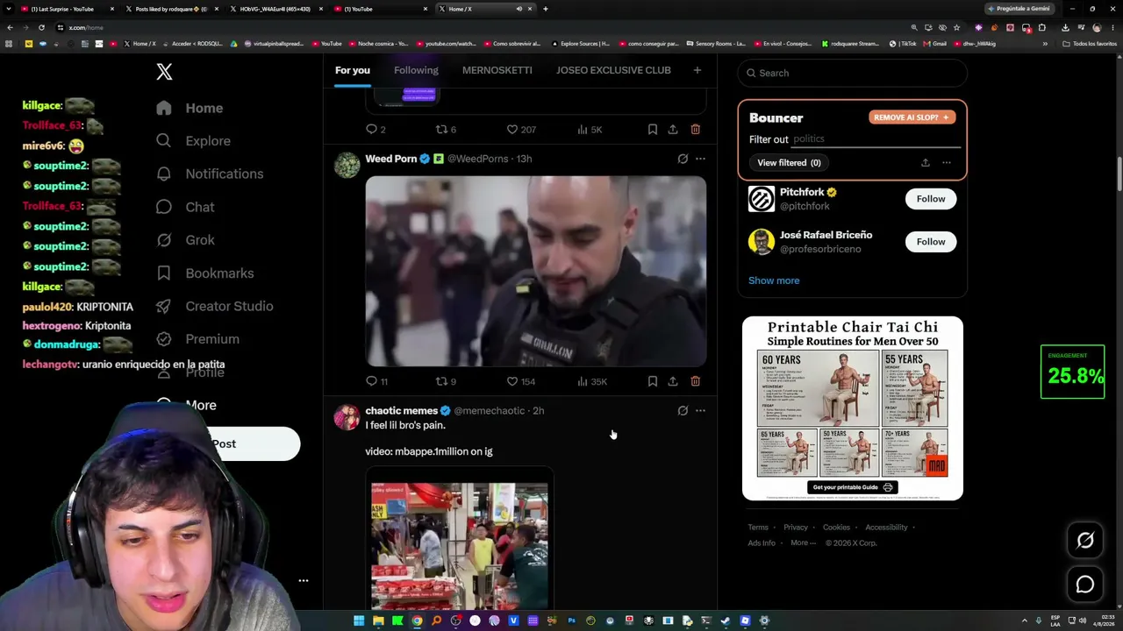Image resolution: width=1123 pixels, height=631 pixels.
Task: Open Bookmarks in the sidebar
Action: pos(204,273)
